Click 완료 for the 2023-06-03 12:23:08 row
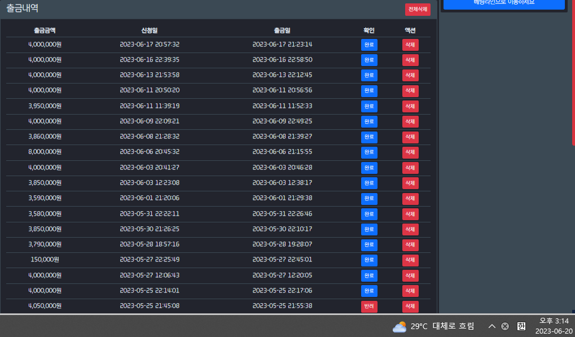 pyautogui.click(x=369, y=183)
